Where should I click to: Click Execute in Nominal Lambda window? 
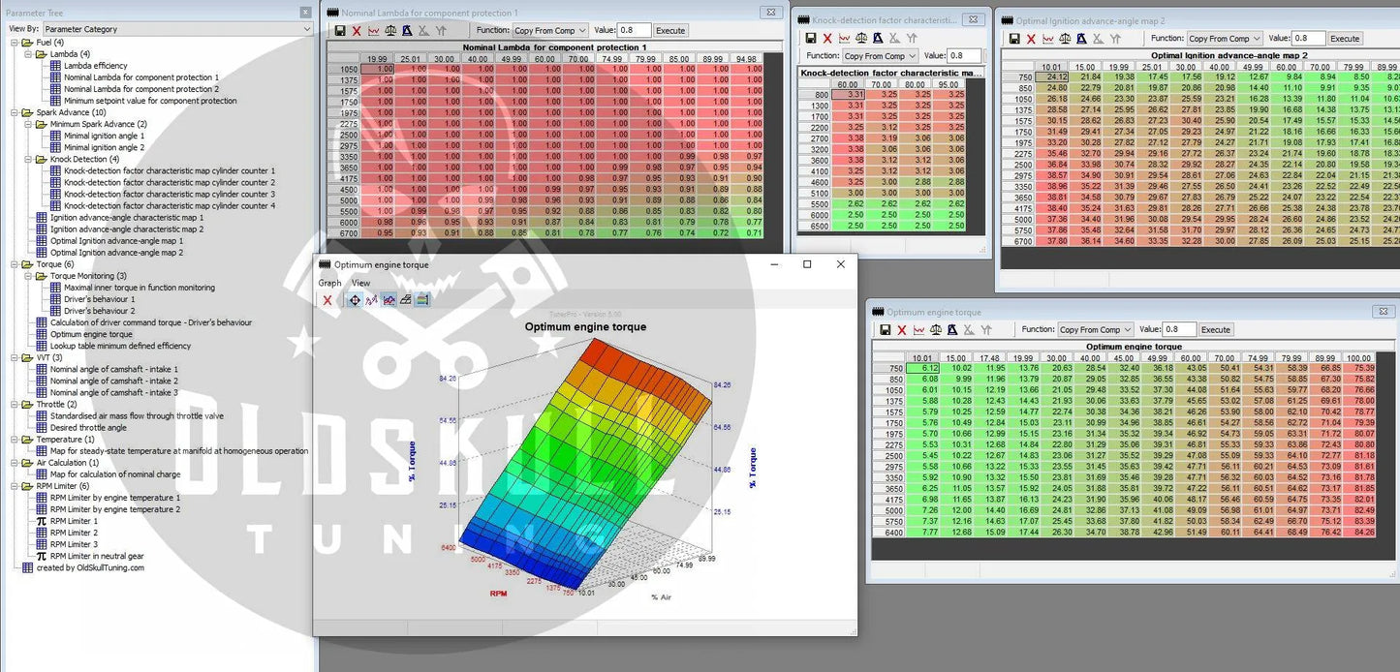pyautogui.click(x=670, y=31)
